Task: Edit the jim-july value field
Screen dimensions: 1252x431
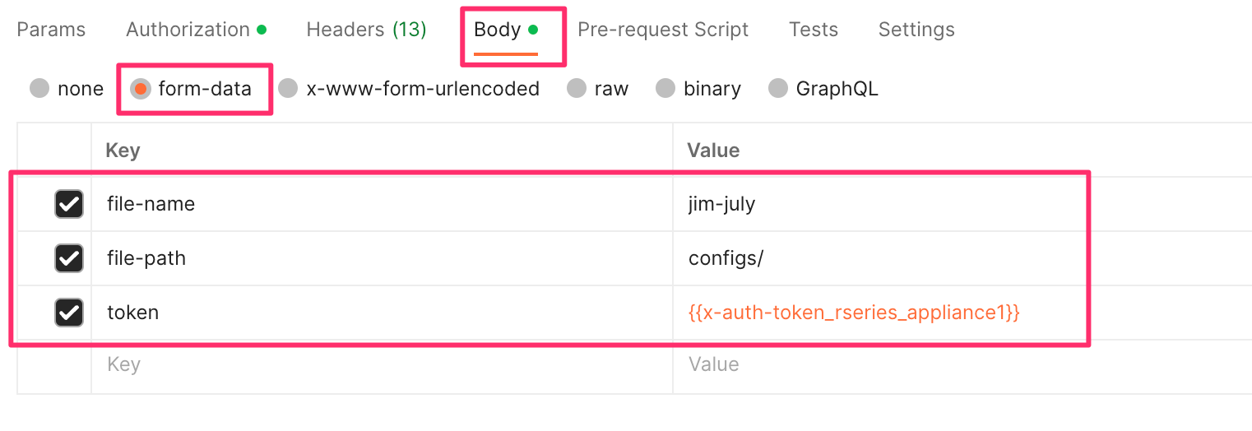Action: [x=880, y=204]
